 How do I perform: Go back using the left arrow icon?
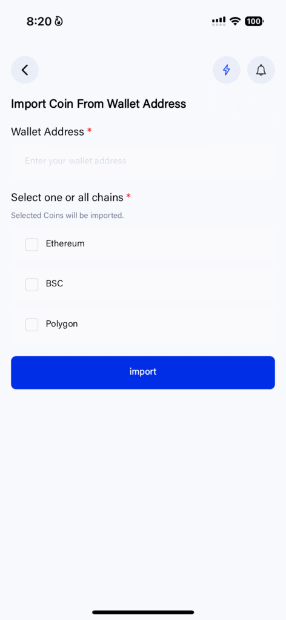click(x=25, y=70)
